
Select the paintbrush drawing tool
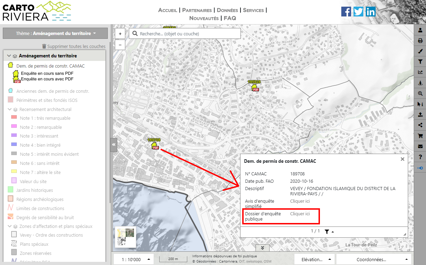(x=420, y=51)
